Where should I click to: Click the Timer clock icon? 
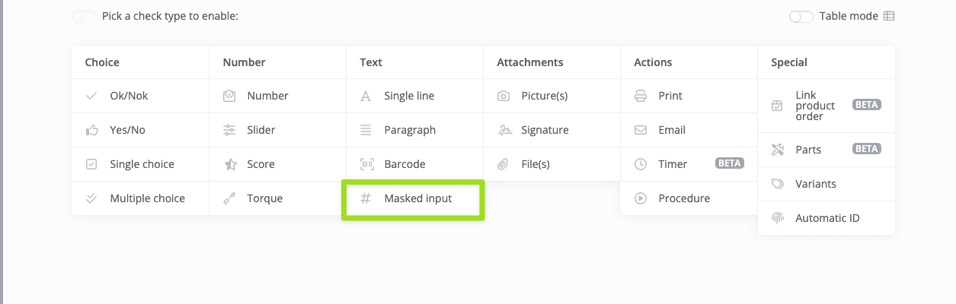pos(641,165)
